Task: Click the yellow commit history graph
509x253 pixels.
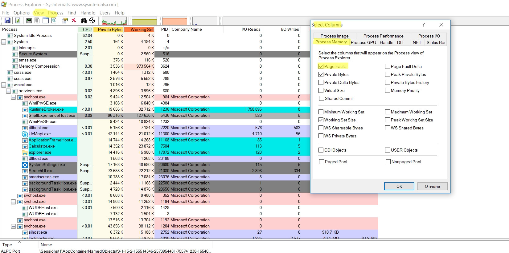Action: (x=144, y=21)
